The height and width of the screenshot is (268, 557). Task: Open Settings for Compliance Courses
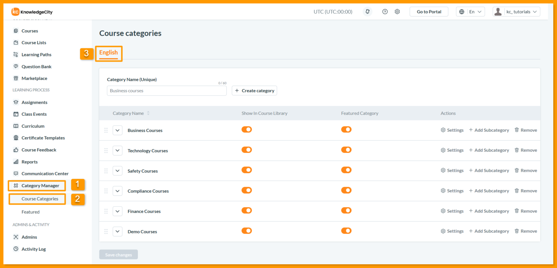[x=452, y=190]
